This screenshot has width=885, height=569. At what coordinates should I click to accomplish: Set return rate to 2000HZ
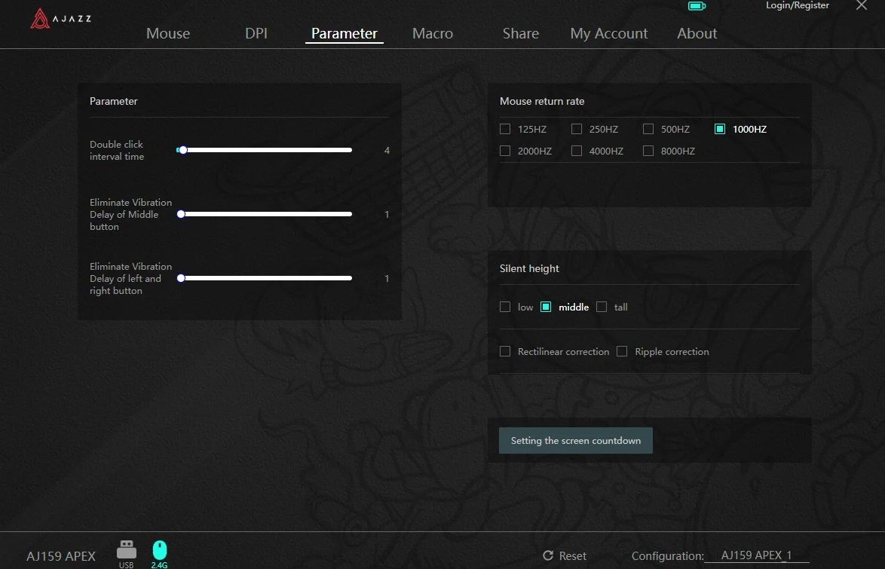[x=505, y=151]
